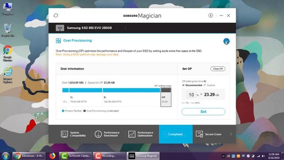Click the Clear OP button
Screen dimensions: 284x160
click(x=218, y=69)
